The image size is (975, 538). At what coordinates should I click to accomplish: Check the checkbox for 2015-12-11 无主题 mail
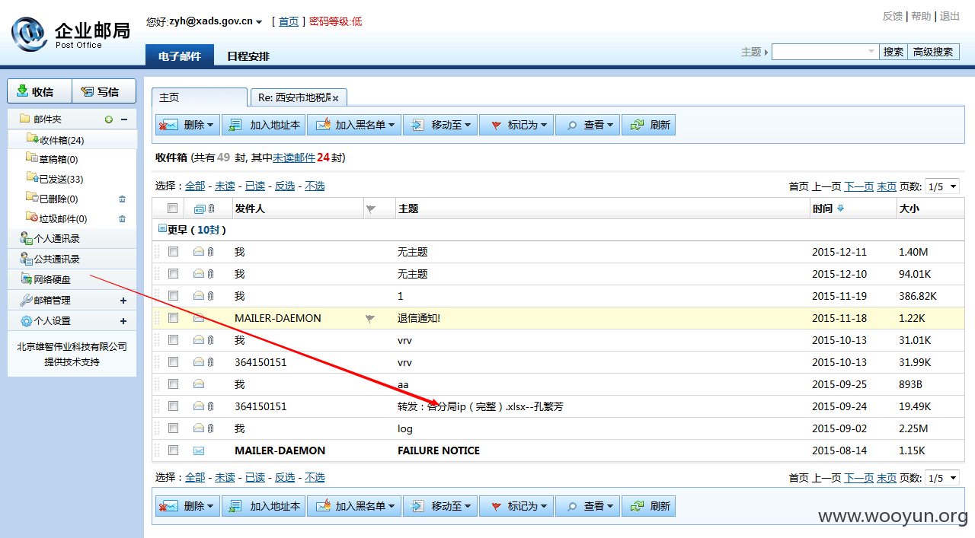[174, 251]
